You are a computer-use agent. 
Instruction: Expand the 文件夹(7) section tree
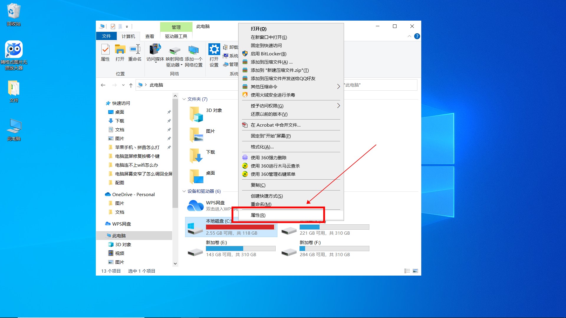click(x=183, y=99)
